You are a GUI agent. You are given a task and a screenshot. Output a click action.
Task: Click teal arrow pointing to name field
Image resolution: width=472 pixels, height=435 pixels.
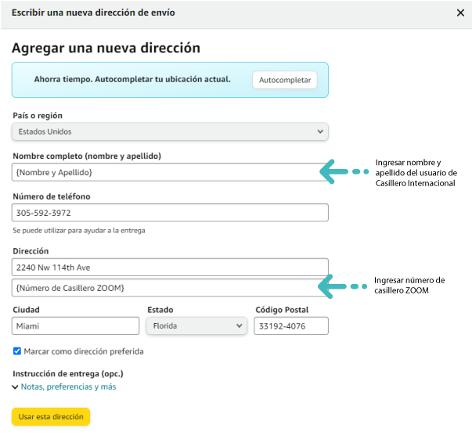click(x=344, y=172)
